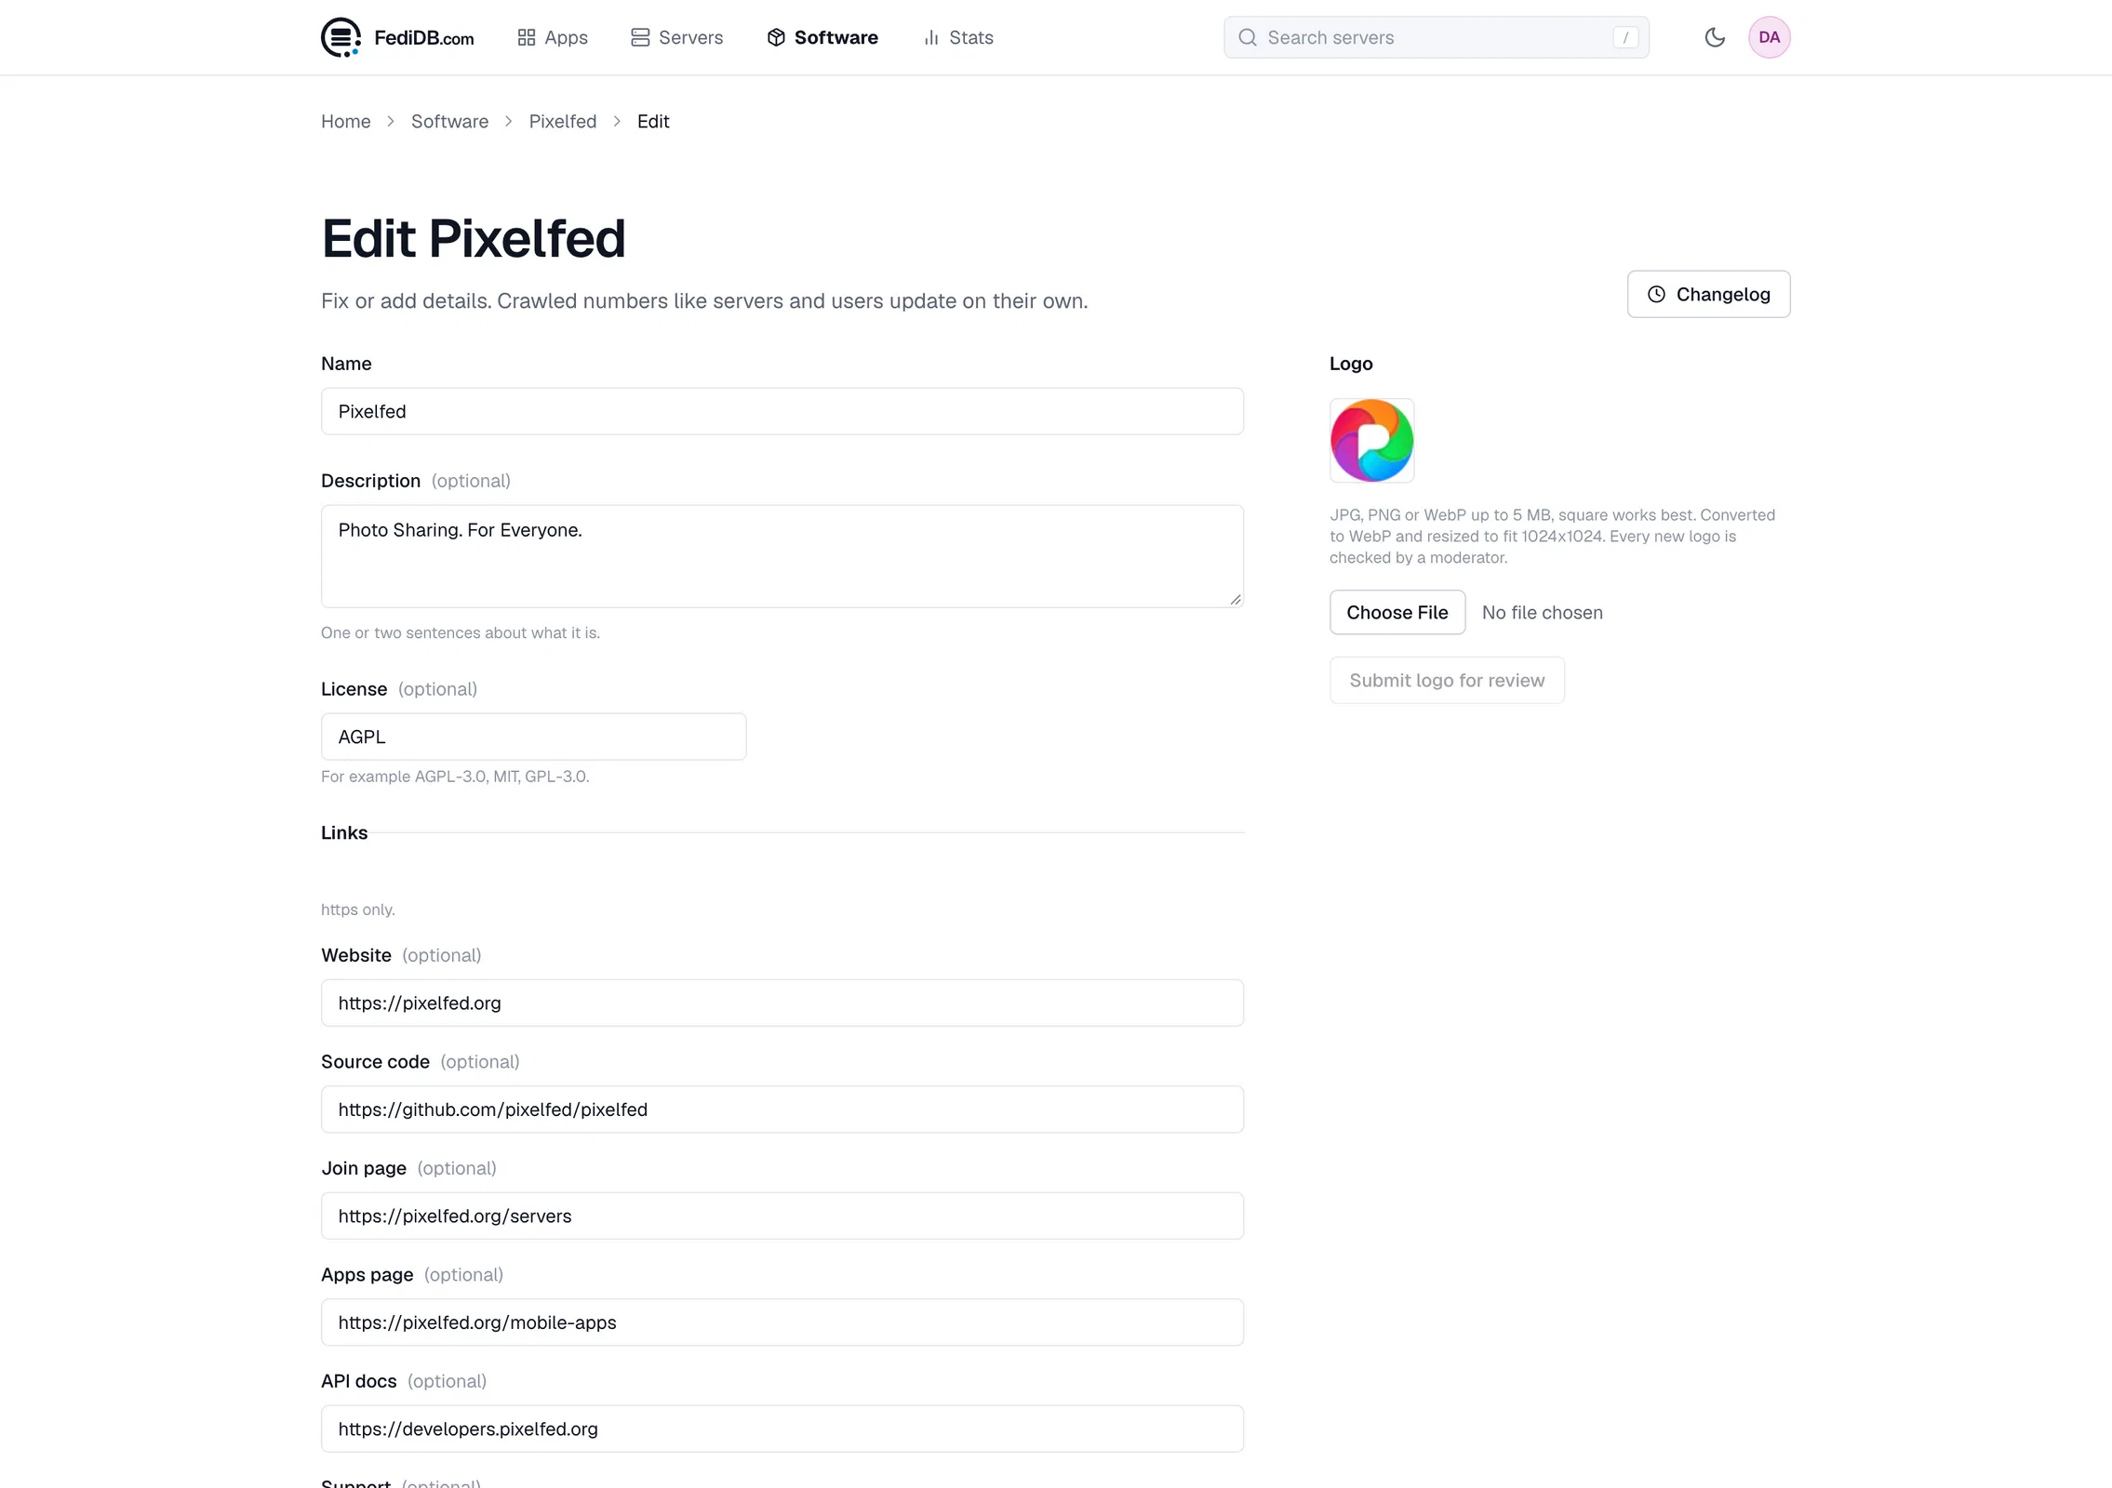
Task: Focus the Name input field
Action: click(x=782, y=411)
